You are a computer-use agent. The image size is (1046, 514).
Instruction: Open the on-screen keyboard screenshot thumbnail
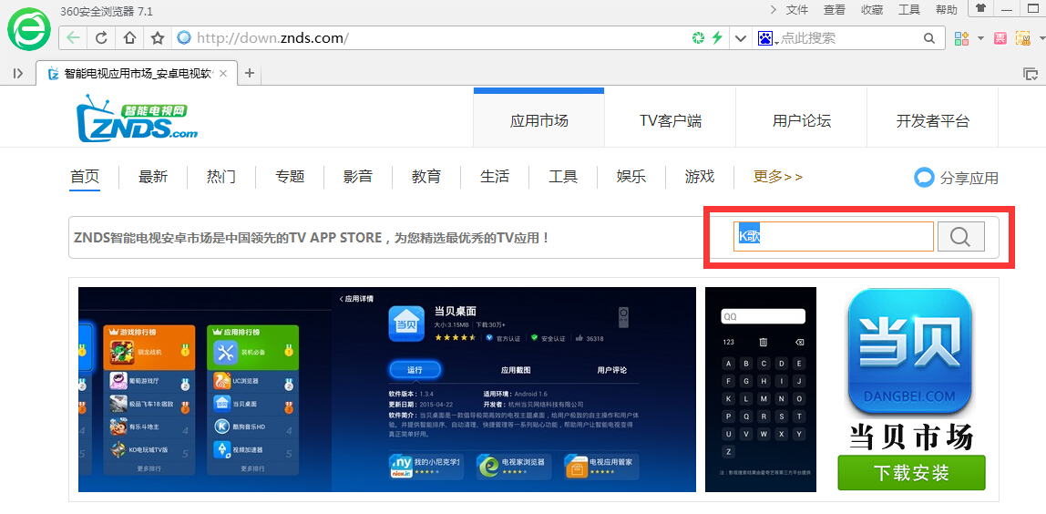click(761, 389)
